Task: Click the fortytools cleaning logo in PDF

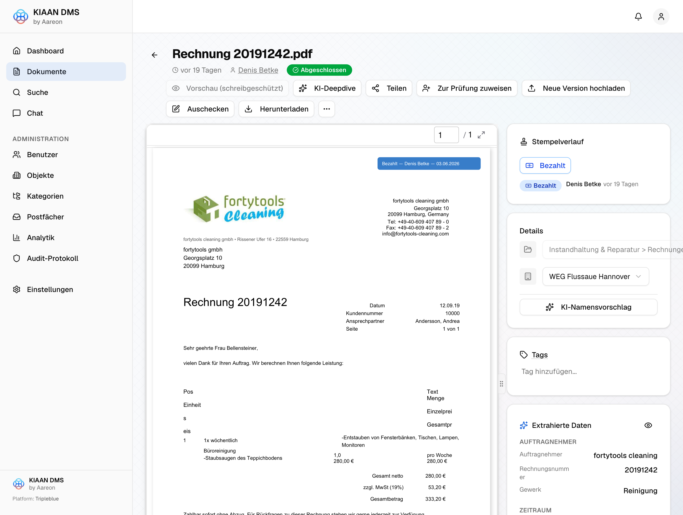Action: point(235,209)
